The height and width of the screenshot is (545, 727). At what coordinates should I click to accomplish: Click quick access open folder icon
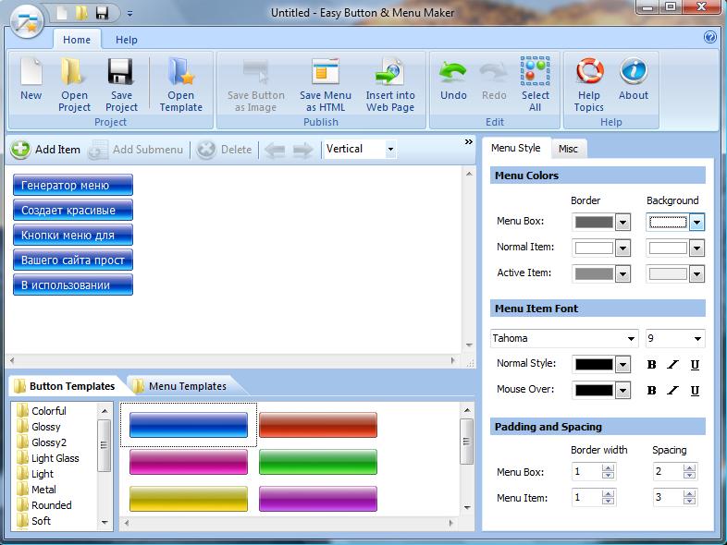[81, 13]
